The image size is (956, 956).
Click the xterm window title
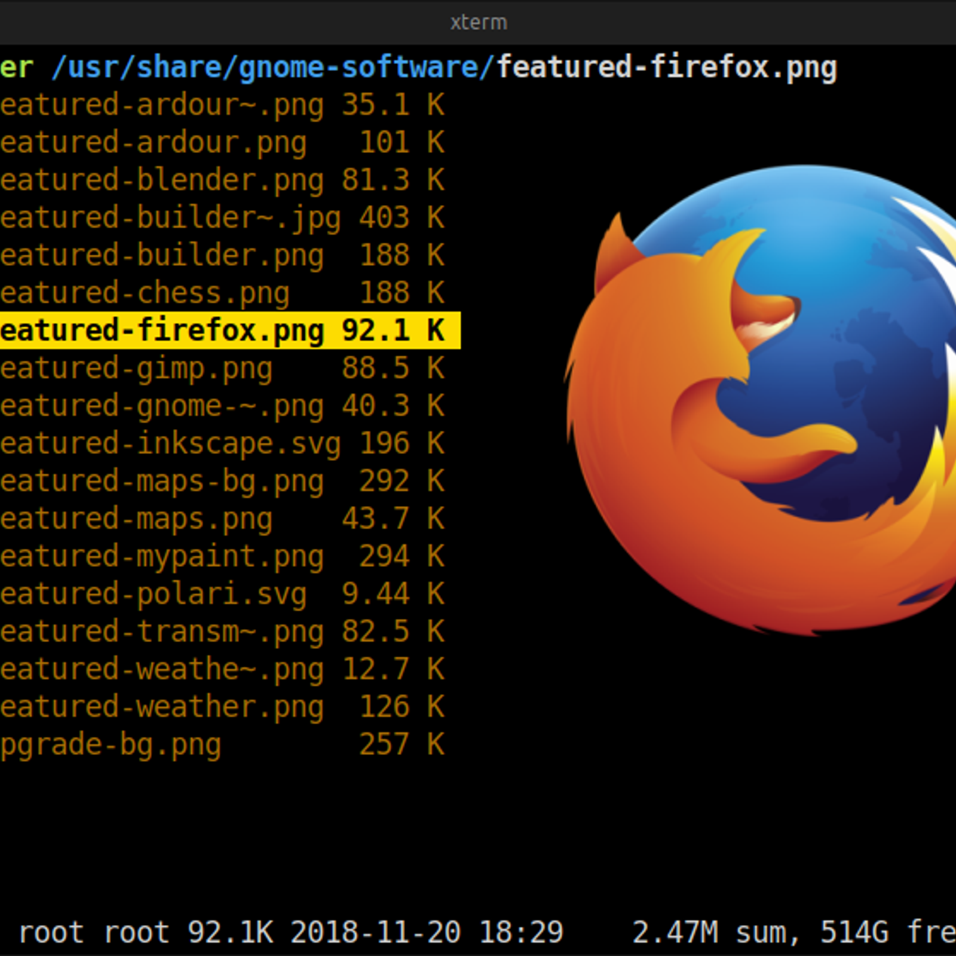(479, 22)
